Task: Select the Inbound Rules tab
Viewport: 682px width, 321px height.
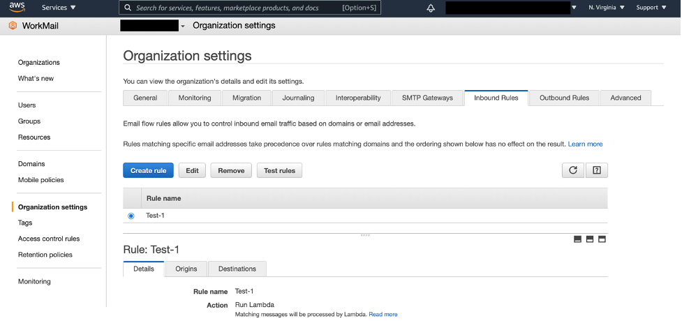Action: point(496,98)
